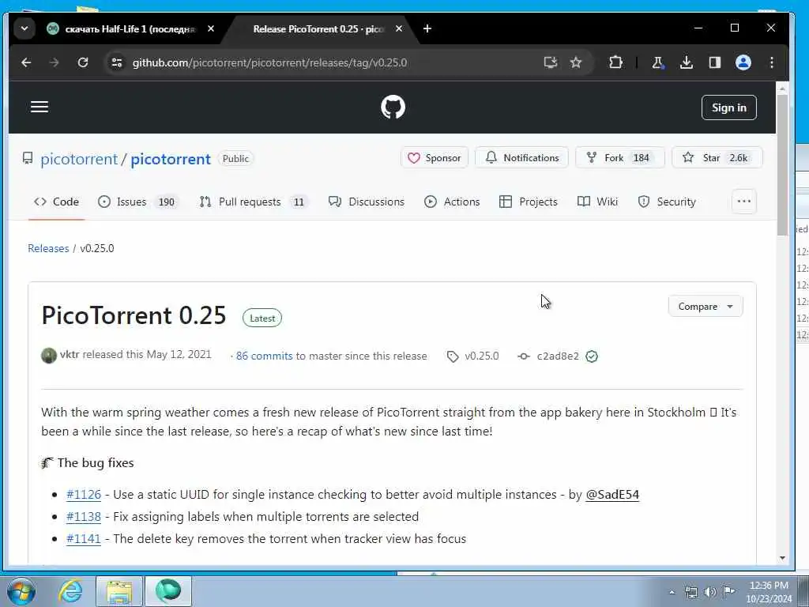This screenshot has height=607, width=809.
Task: Open vktr user profile link
Action: (x=70, y=355)
